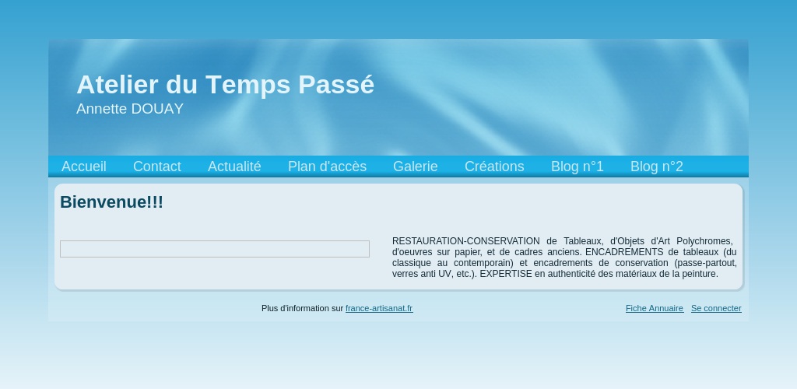797x389 pixels.
Task: Select Plan d'accès in navigation
Action: 328,166
